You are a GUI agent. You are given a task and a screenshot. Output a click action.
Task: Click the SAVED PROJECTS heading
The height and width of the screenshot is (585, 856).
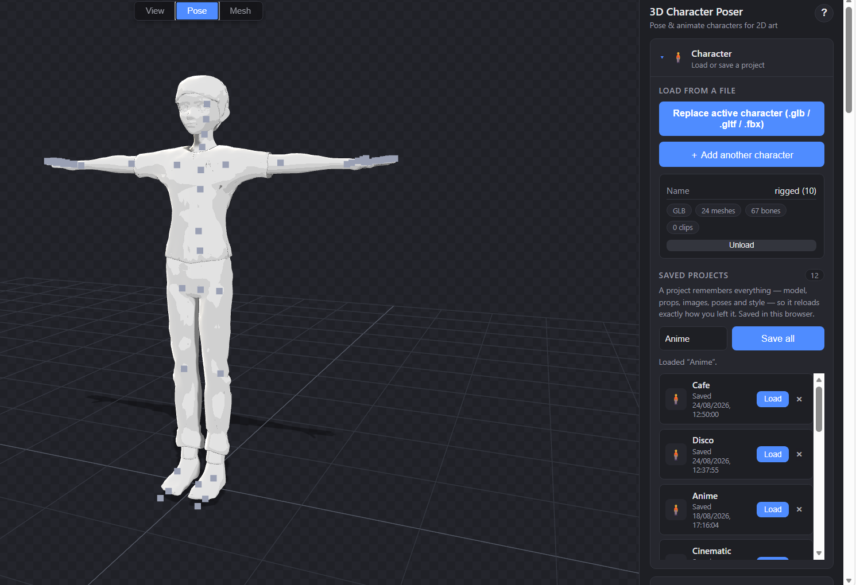(x=694, y=275)
